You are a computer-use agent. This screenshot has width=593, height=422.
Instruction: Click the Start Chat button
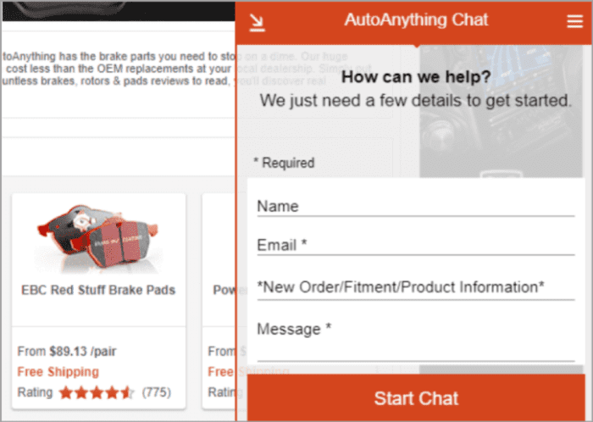(x=416, y=397)
